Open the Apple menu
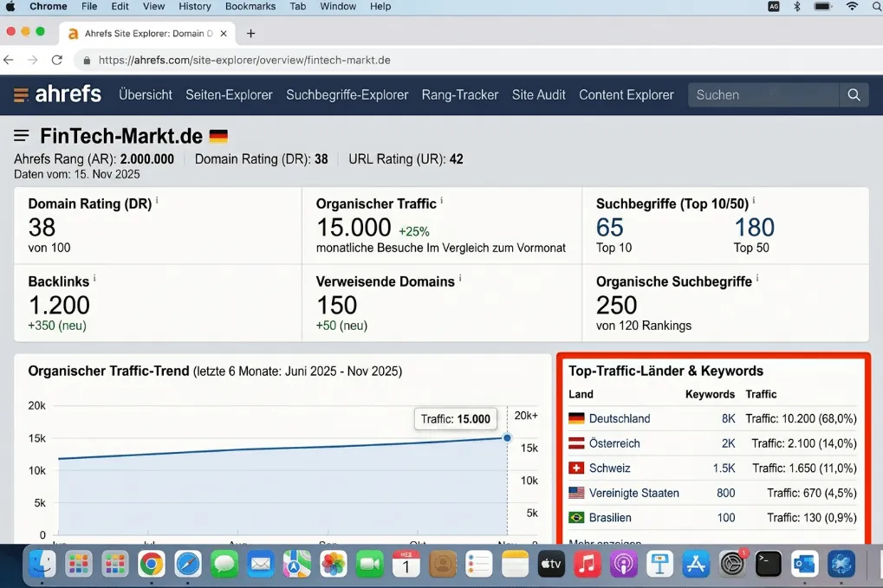Image resolution: width=883 pixels, height=588 pixels. coord(10,6)
